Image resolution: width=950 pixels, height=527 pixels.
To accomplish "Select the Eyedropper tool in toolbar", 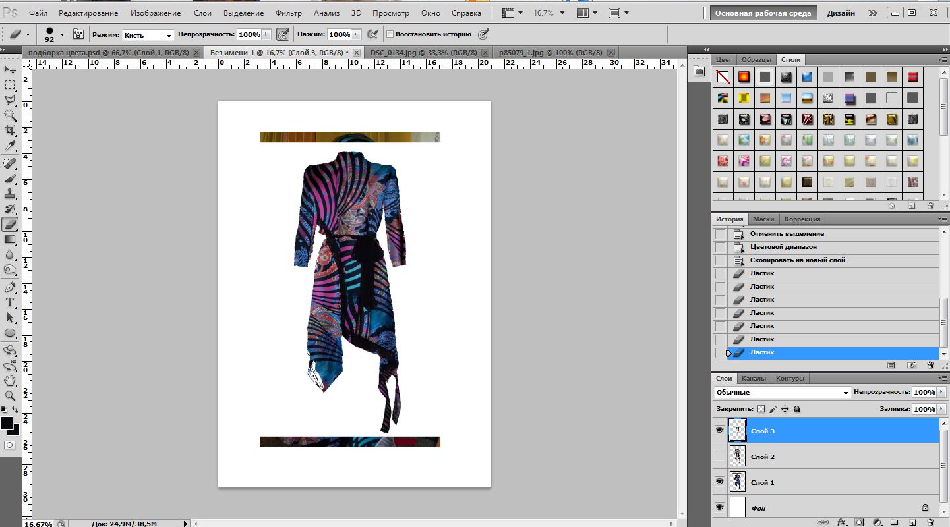I will click(x=10, y=146).
